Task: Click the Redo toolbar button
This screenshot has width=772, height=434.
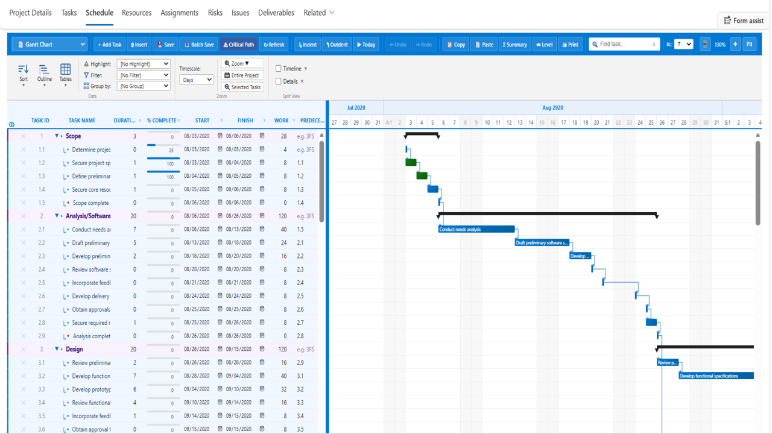Action: (423, 45)
